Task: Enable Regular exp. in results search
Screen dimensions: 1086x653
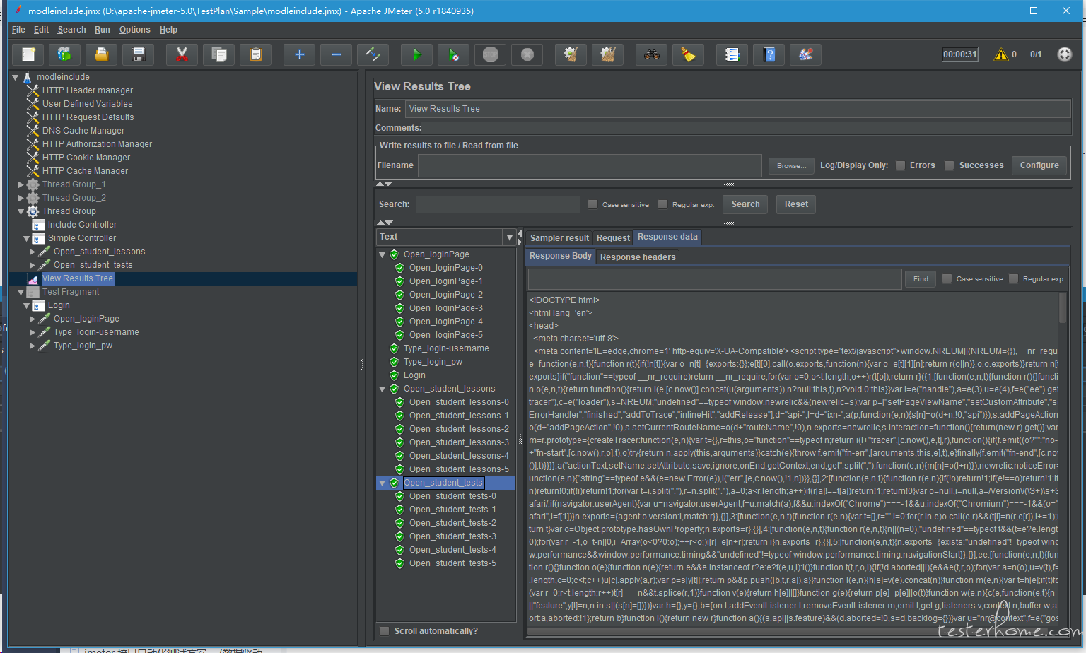Action: click(662, 204)
